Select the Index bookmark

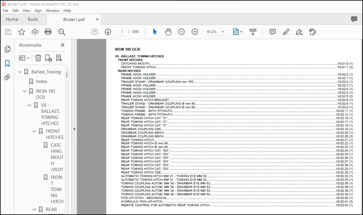41,82
